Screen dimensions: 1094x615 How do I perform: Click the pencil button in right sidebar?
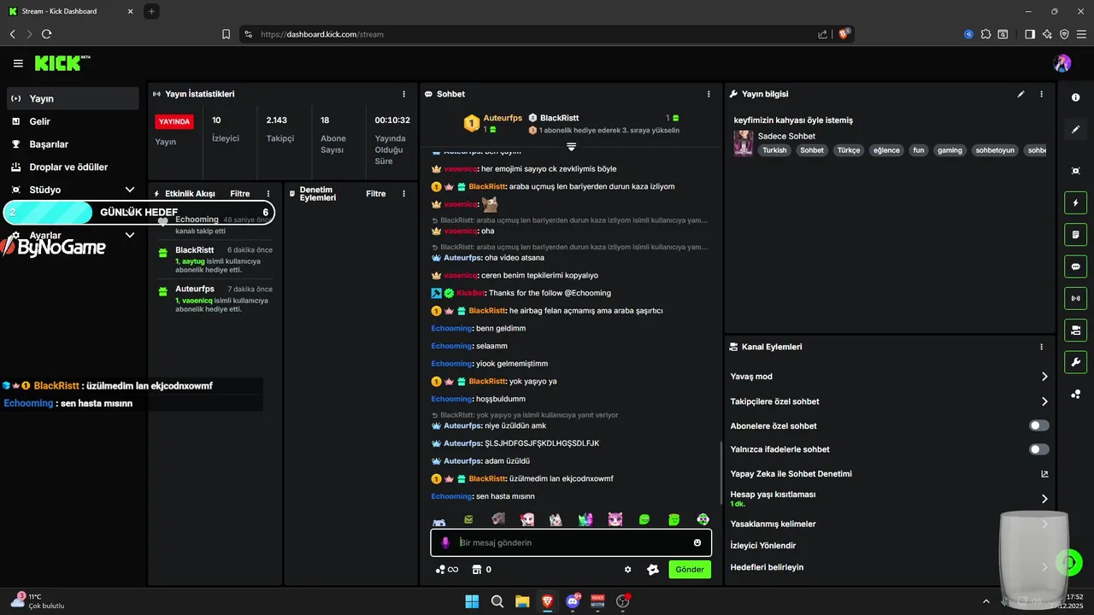click(x=1075, y=130)
